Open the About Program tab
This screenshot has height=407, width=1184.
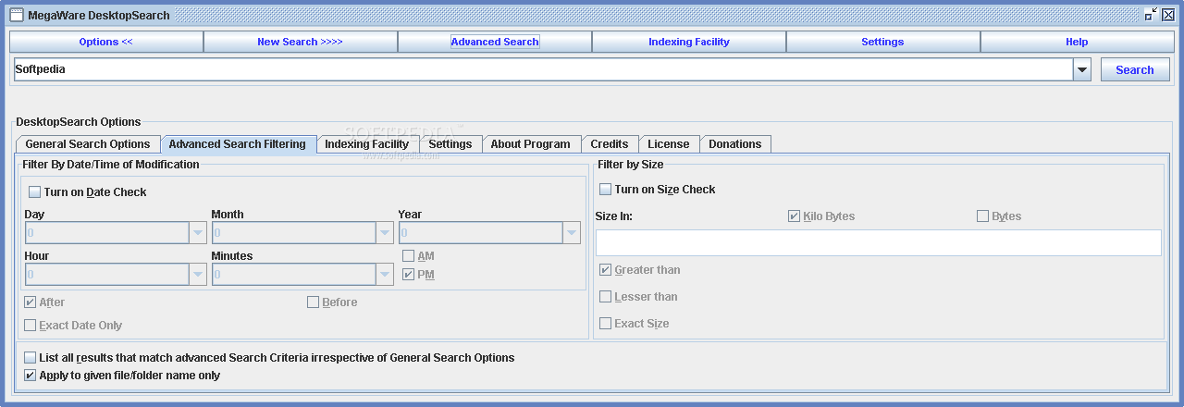531,144
